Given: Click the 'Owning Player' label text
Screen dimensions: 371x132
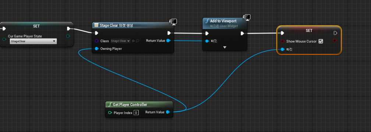Looking at the screenshot, I should point(111,49).
